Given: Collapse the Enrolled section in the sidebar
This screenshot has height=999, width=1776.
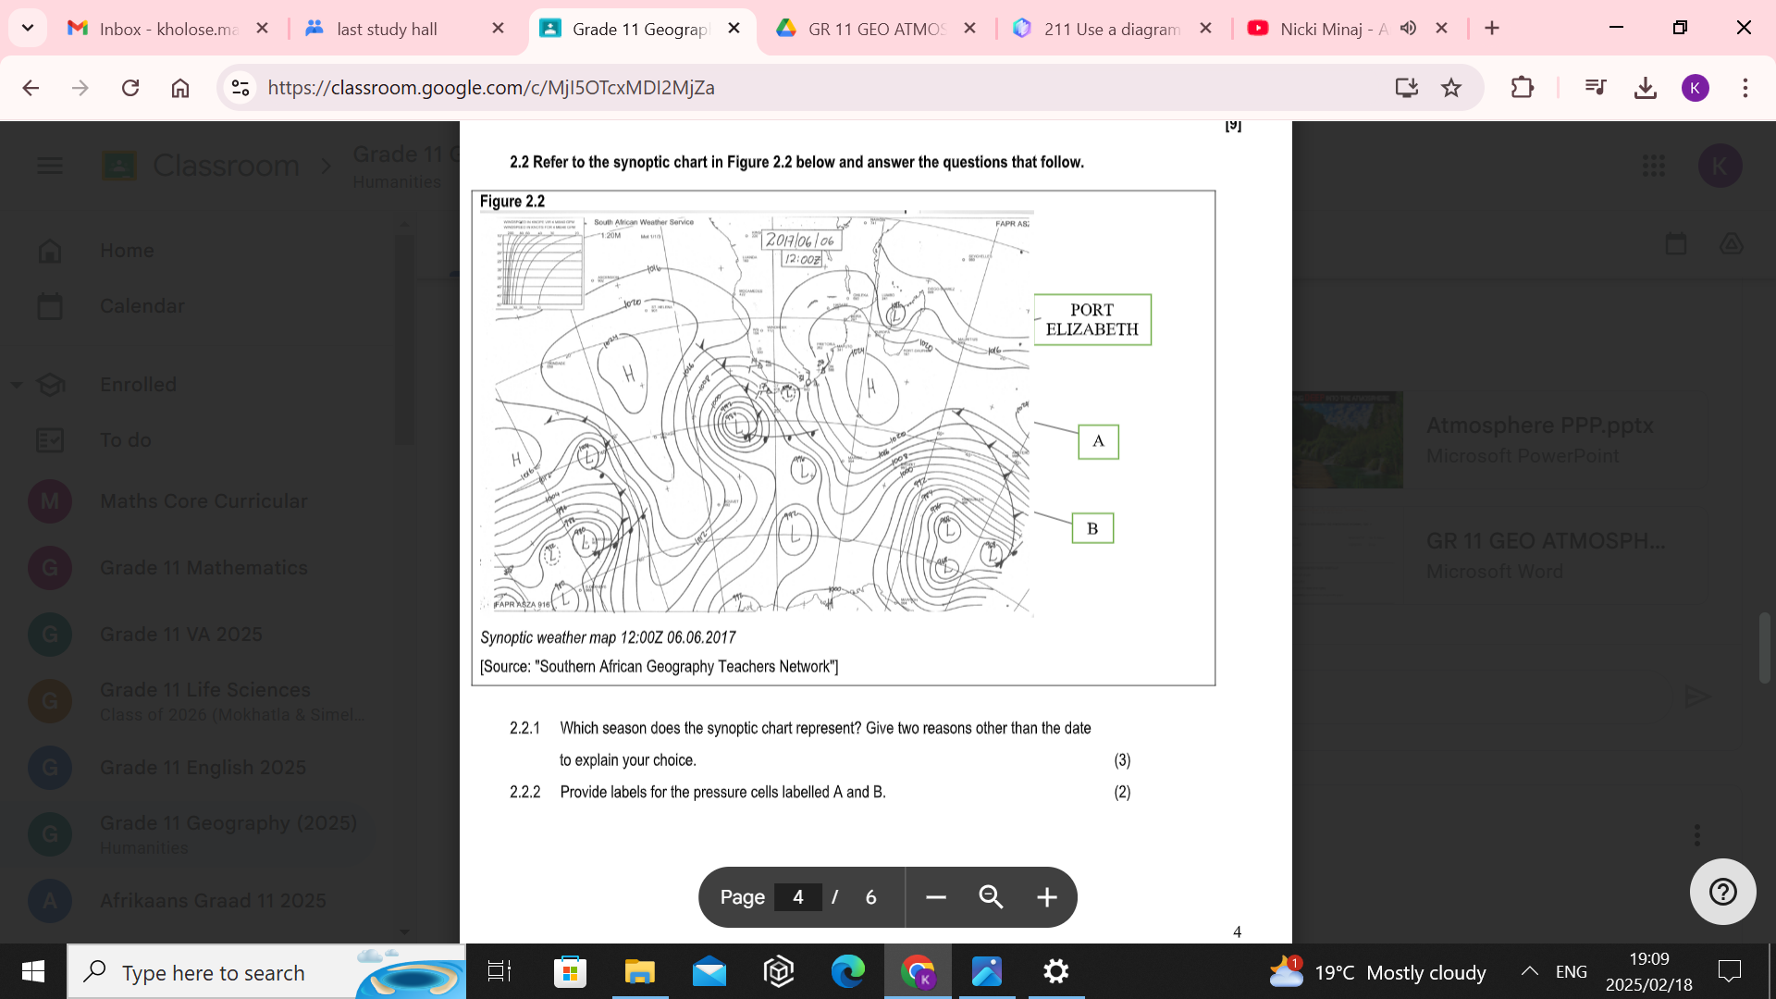Looking at the screenshot, I should click(x=15, y=385).
